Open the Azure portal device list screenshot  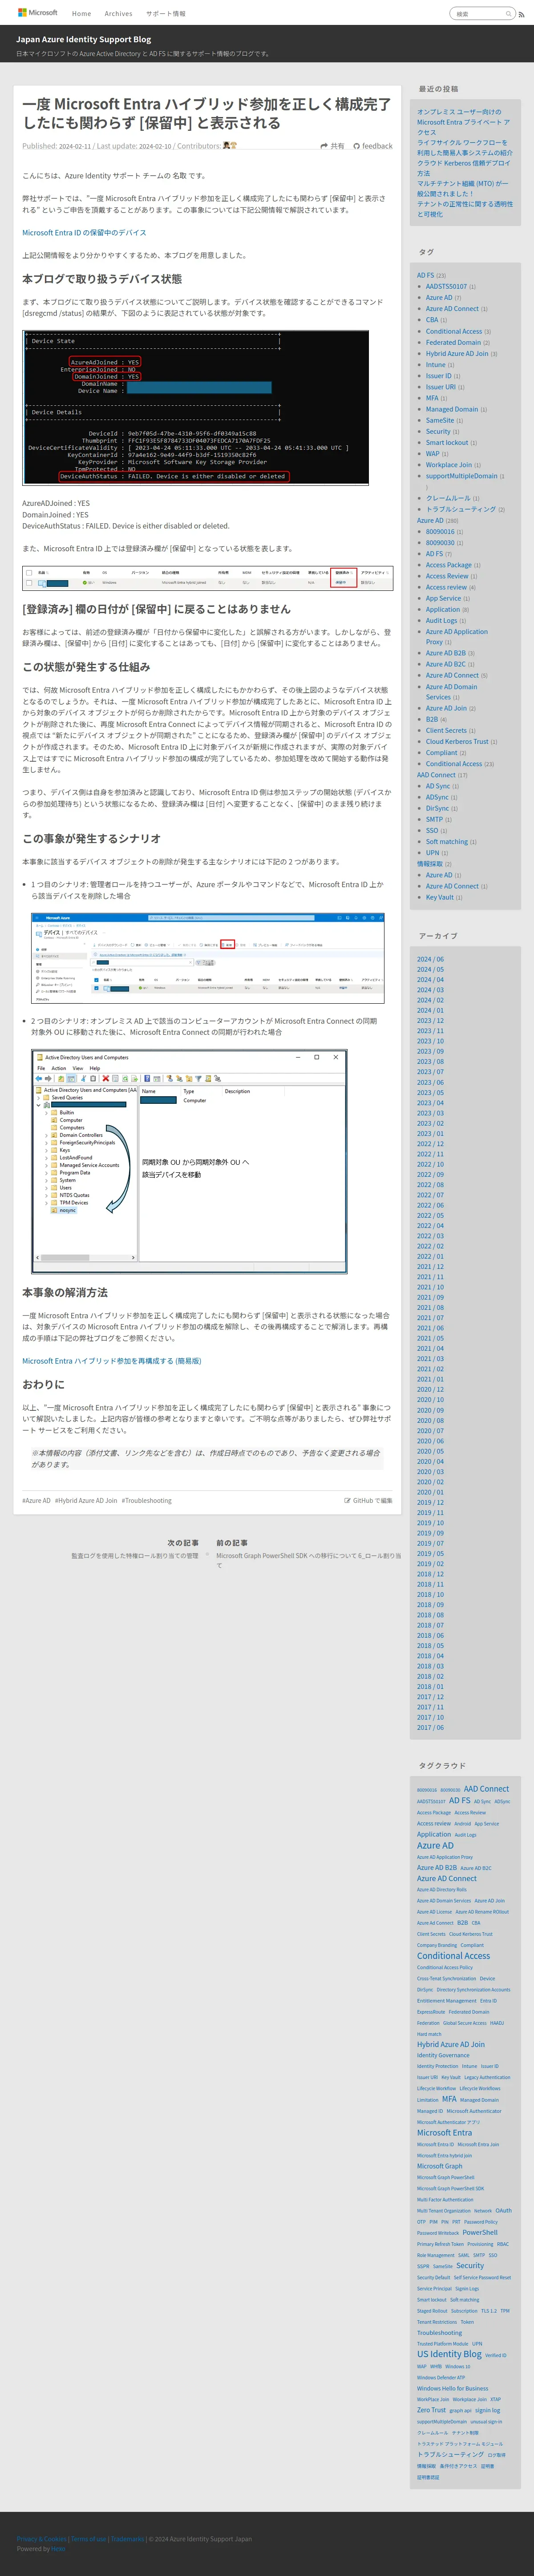pyautogui.click(x=208, y=958)
